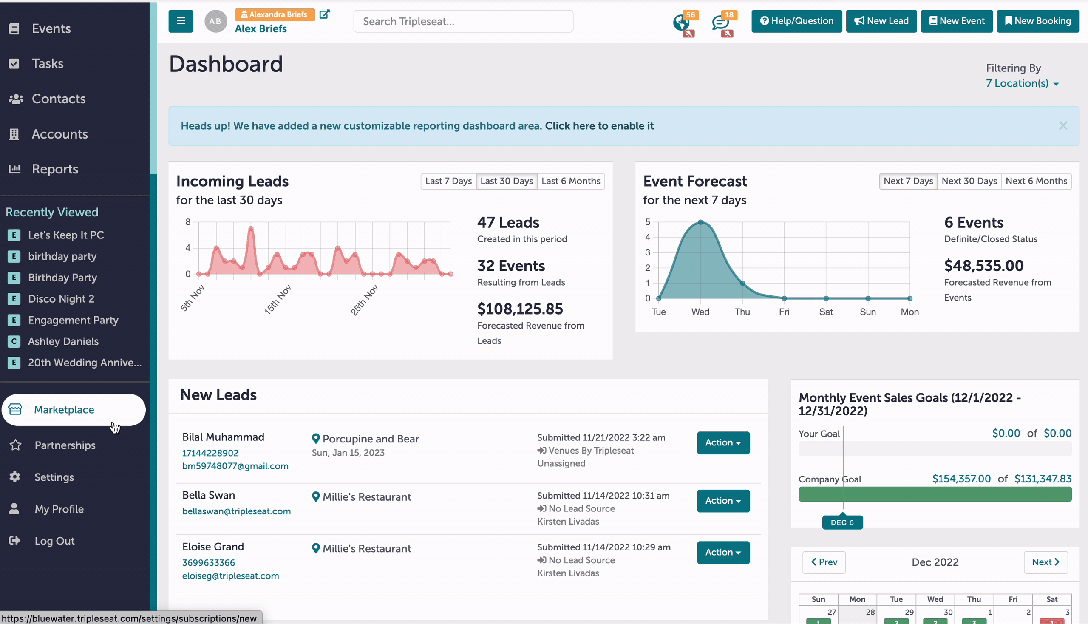This screenshot has height=624, width=1088.
Task: Click the Accounts building icon
Action: point(14,134)
